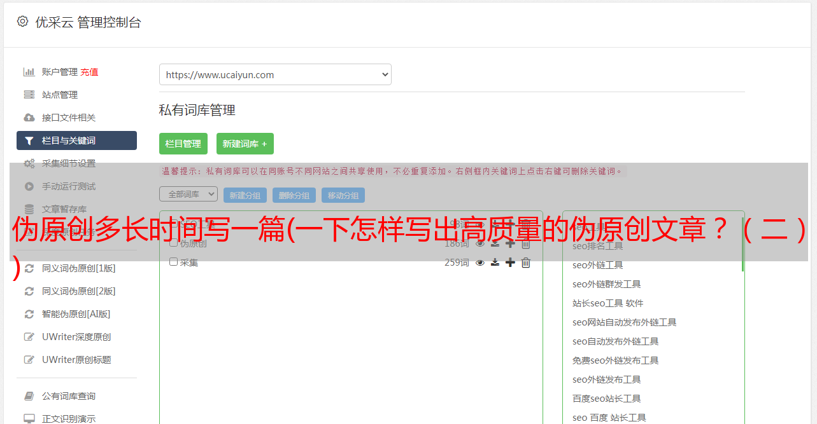Select keyword seo外链工具 in the right list
The height and width of the screenshot is (424, 817).
(598, 265)
